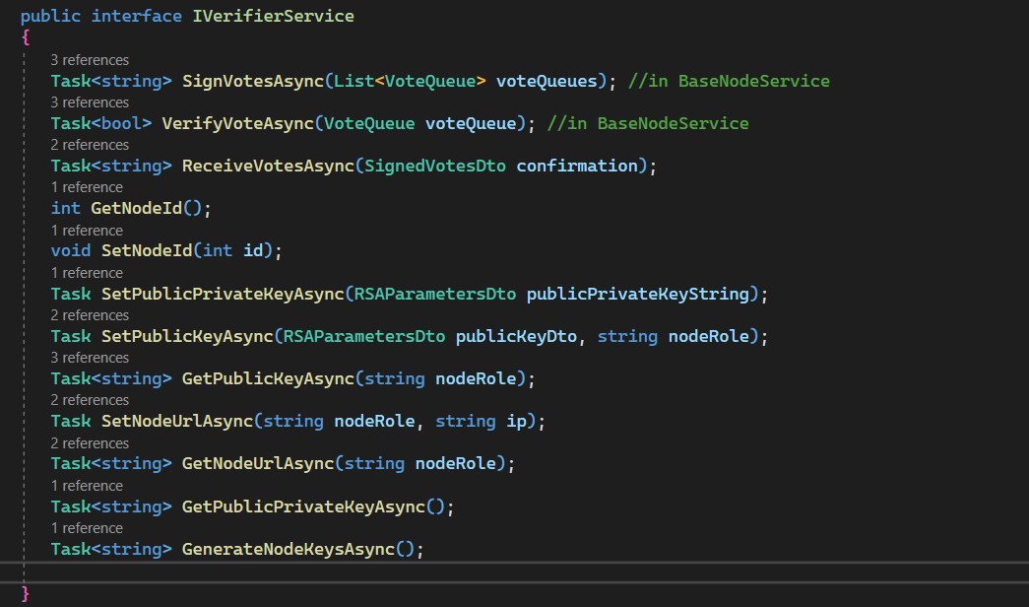View the references above GetPublicKeyAsync
Image resolution: width=1029 pixels, height=607 pixels.
[x=90, y=358]
